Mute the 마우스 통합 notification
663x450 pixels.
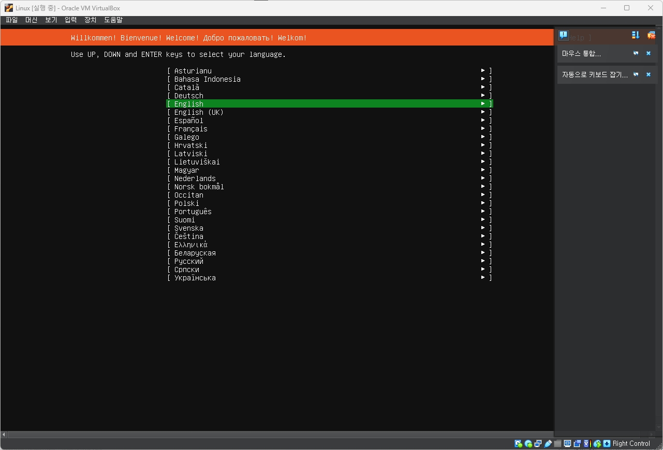coord(636,53)
